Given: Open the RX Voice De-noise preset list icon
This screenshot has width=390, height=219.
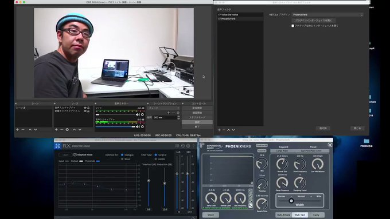Looking at the screenshot, I should (x=177, y=146).
